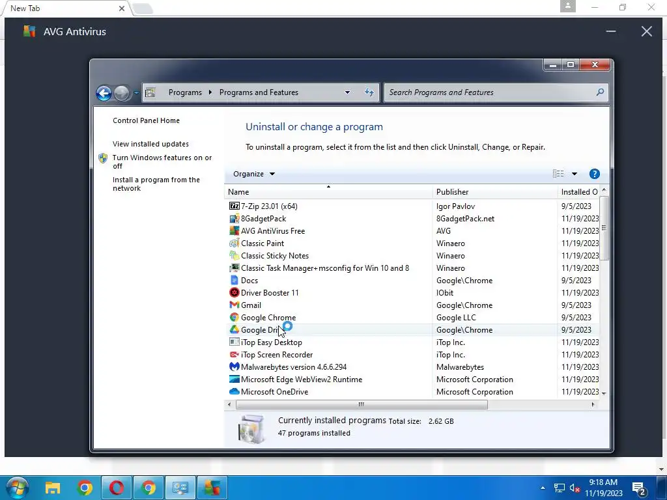667x500 pixels.
Task: Click the iTop Easy Desktop icon
Action: [x=234, y=342]
